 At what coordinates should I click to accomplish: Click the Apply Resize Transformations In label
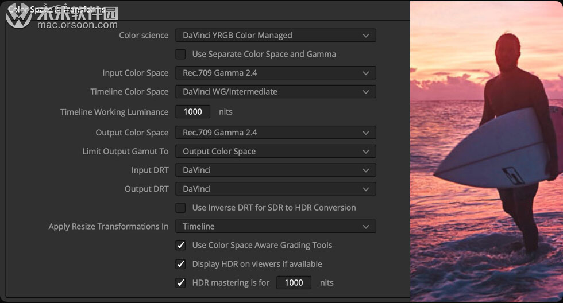109,226
